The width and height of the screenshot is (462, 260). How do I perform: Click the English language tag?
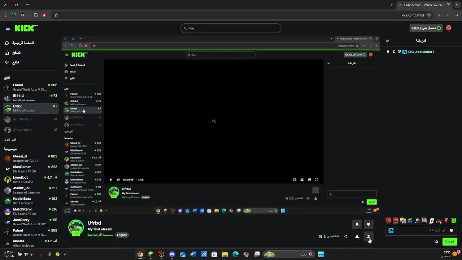(122, 235)
